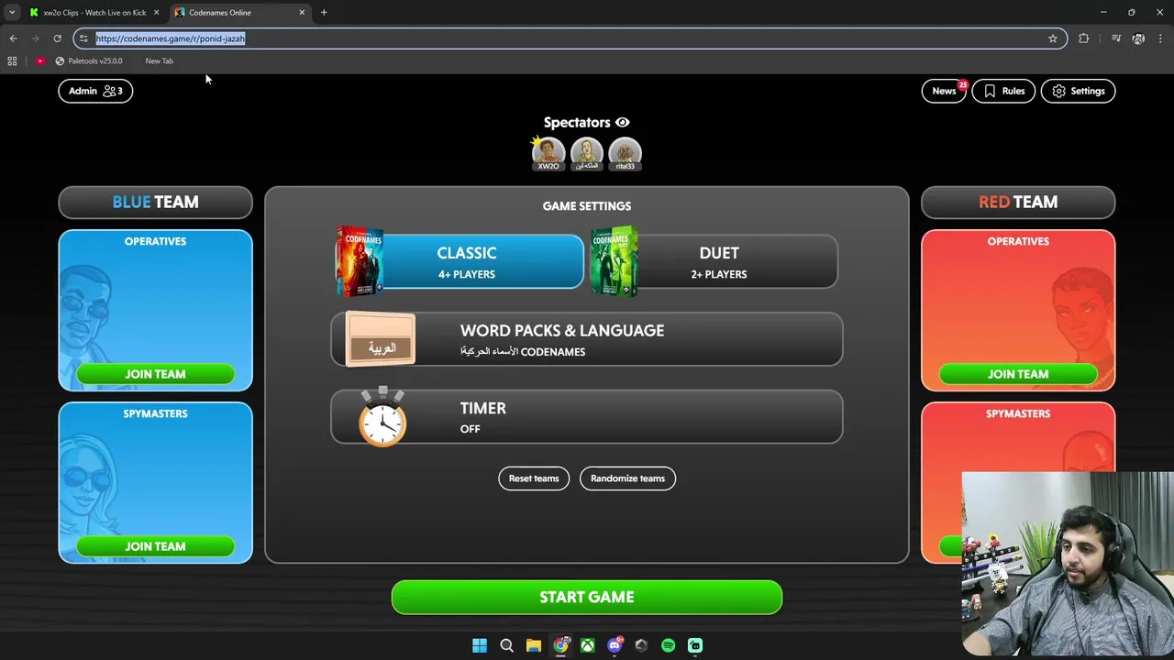Viewport: 1174px width, 660px height.
Task: Click the address bar URL
Action: (171, 38)
